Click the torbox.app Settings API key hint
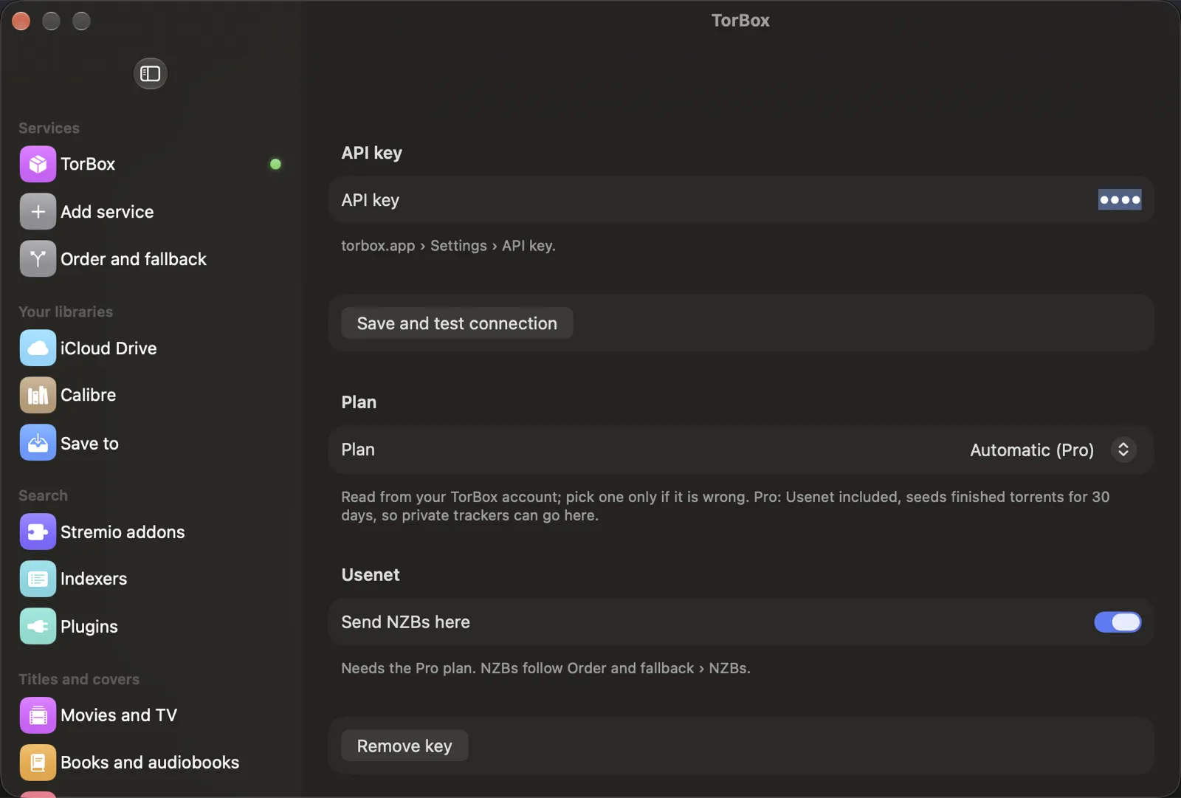 448,246
